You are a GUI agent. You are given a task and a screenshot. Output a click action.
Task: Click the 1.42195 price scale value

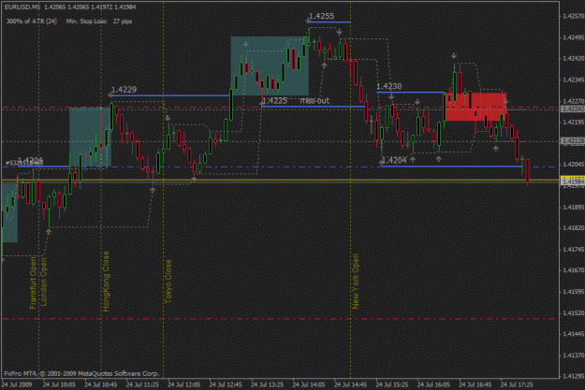click(574, 123)
